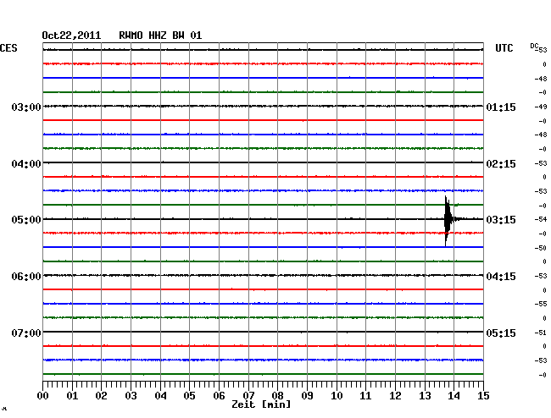Click the 14 minute axis tick label
The width and height of the screenshot is (551, 418).
(x=454, y=396)
